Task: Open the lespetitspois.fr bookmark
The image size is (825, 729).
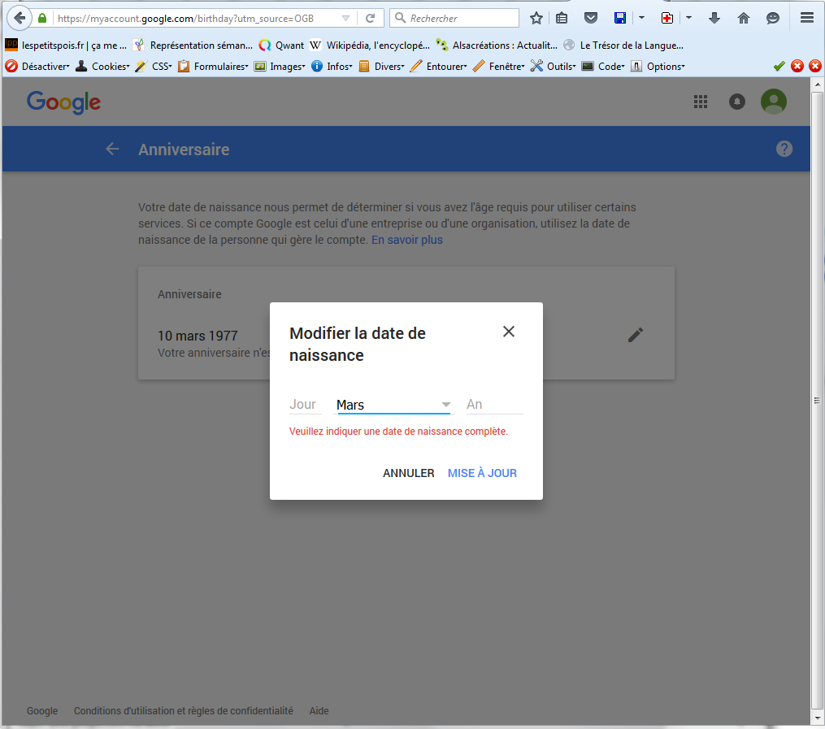Action: [66, 46]
